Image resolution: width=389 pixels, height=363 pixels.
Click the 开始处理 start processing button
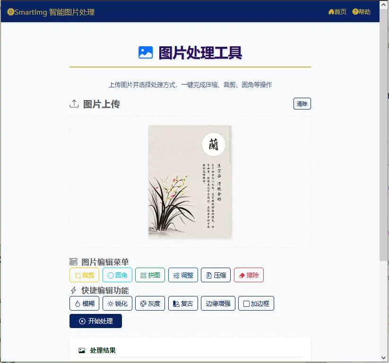[95, 321]
